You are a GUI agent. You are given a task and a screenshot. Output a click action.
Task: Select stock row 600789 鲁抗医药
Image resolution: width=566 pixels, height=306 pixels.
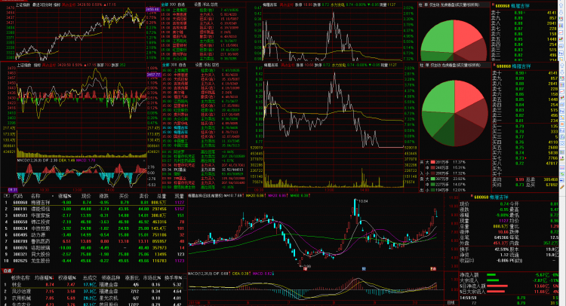click(x=94, y=241)
